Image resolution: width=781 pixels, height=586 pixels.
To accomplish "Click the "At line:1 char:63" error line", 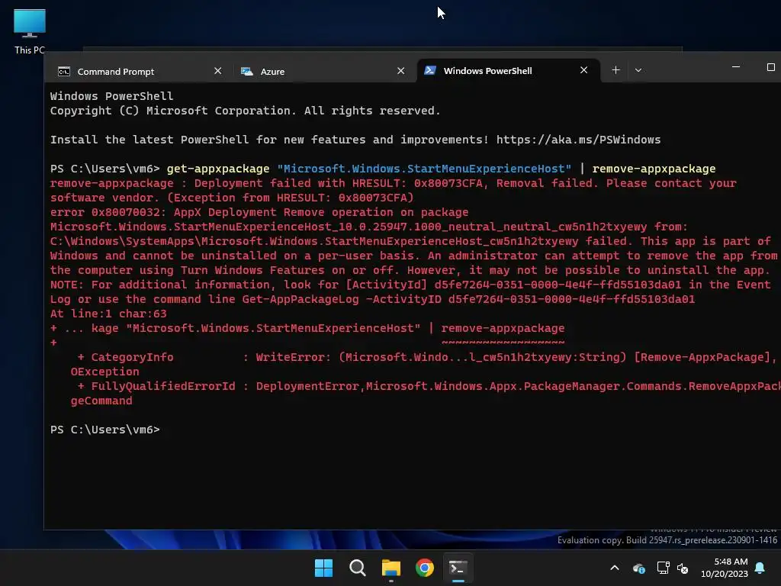I will coord(108,314).
